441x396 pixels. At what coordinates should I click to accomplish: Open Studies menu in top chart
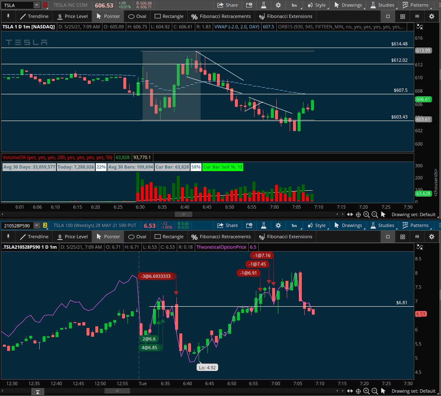382,5
